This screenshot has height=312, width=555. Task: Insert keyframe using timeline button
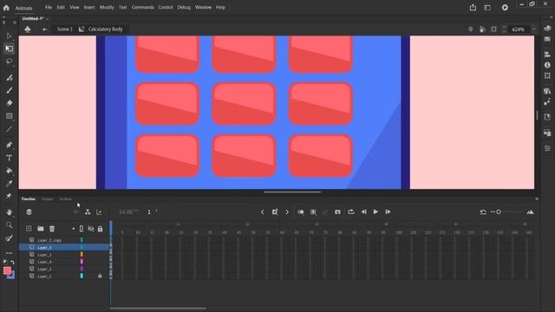275,211
